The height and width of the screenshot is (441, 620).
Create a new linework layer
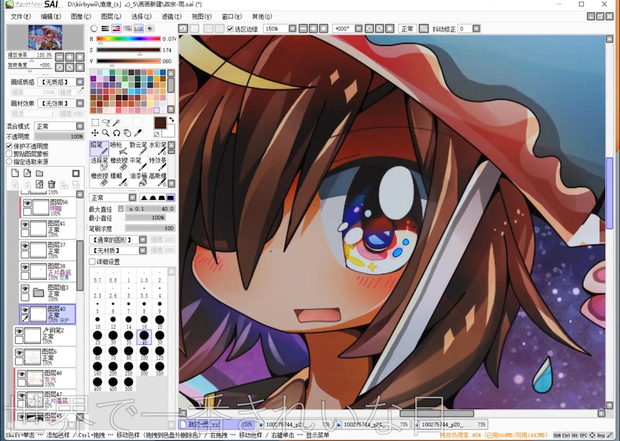27,173
